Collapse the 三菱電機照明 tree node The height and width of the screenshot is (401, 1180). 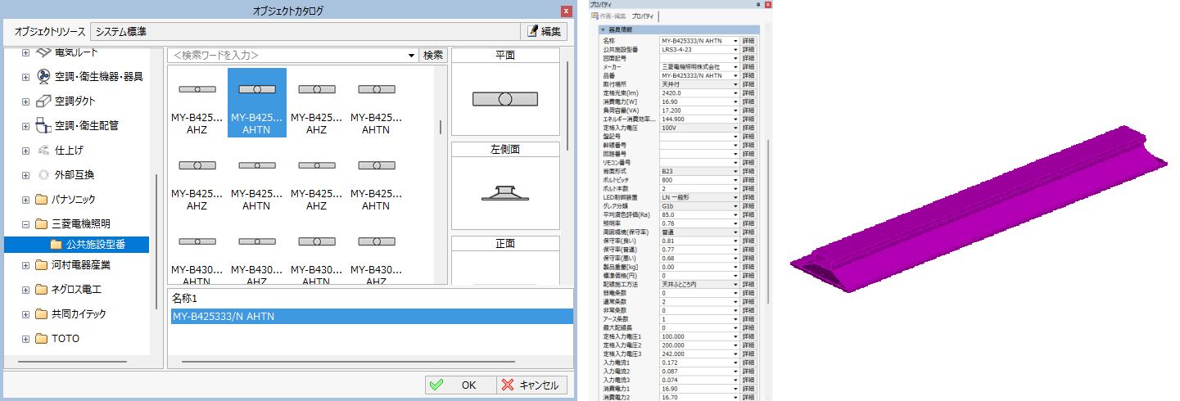click(25, 224)
